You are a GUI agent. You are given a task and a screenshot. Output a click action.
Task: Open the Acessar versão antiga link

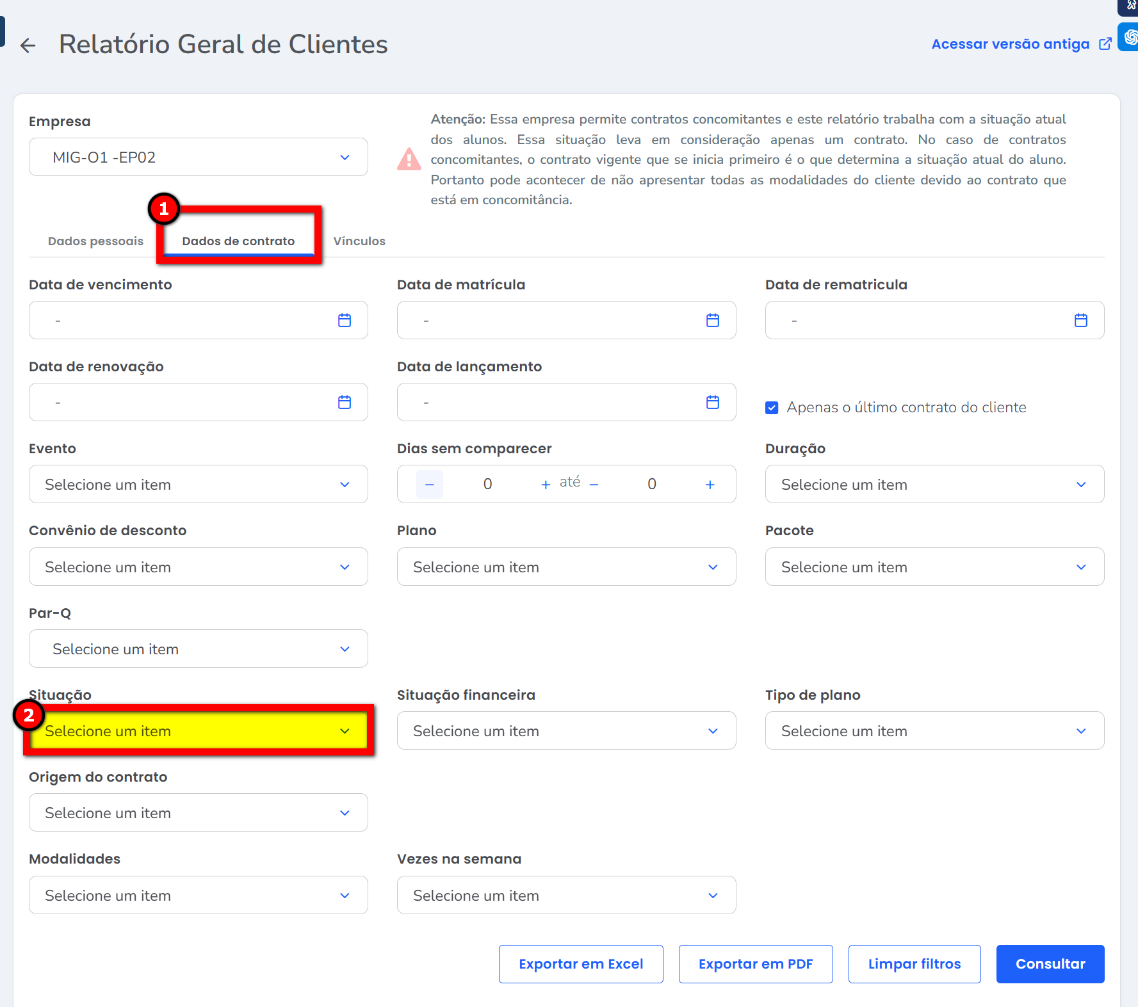[x=1010, y=44]
